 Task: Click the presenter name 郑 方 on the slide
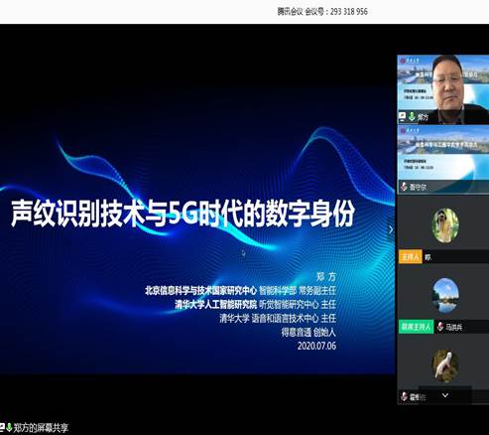click(326, 276)
